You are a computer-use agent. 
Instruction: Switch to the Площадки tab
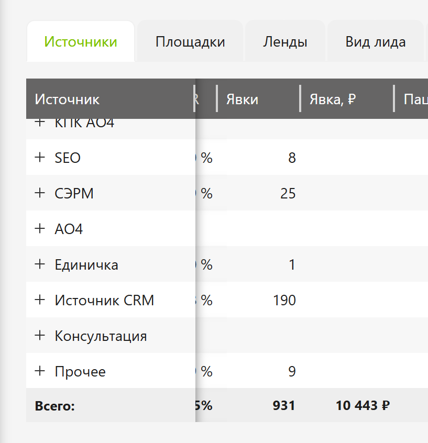coord(190,41)
